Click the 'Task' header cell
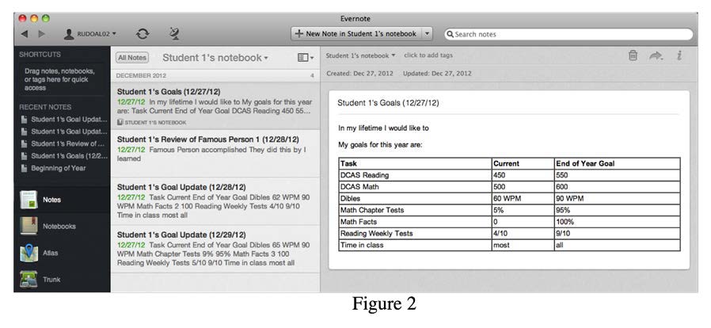Screen dimensions: 711x328 click(415, 163)
